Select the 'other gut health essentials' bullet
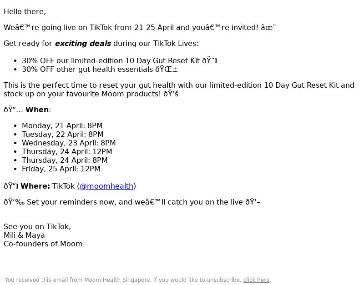Image resolution: width=364 pixels, height=285 pixels. 100,70
